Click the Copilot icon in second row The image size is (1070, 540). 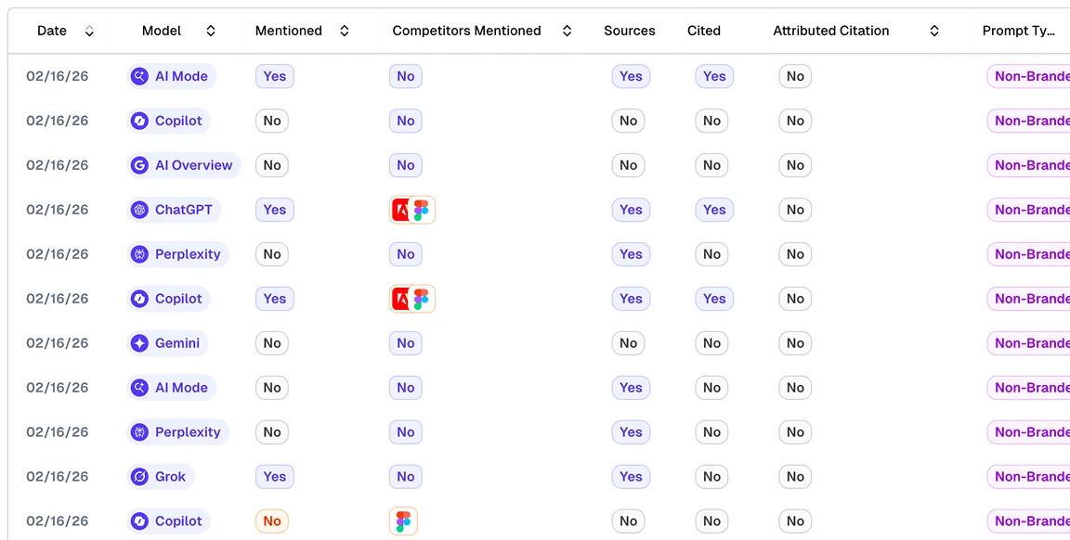click(139, 121)
